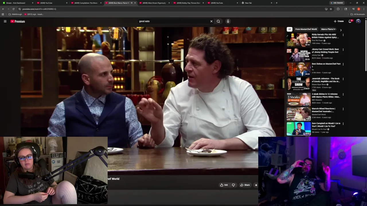
Task: Open the mgk bookmark in bookmarks bar
Action: [x=34, y=14]
